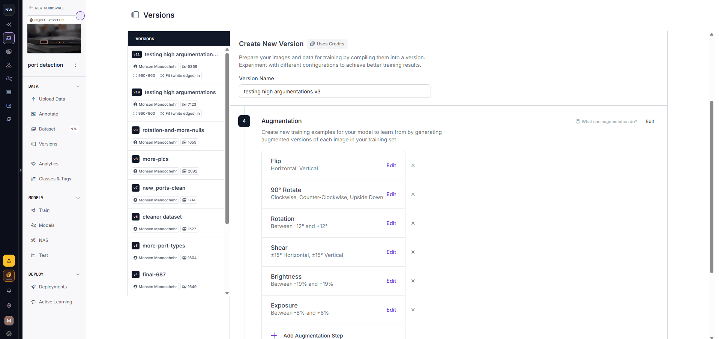Select version v6 cleaner dataset

point(176,223)
